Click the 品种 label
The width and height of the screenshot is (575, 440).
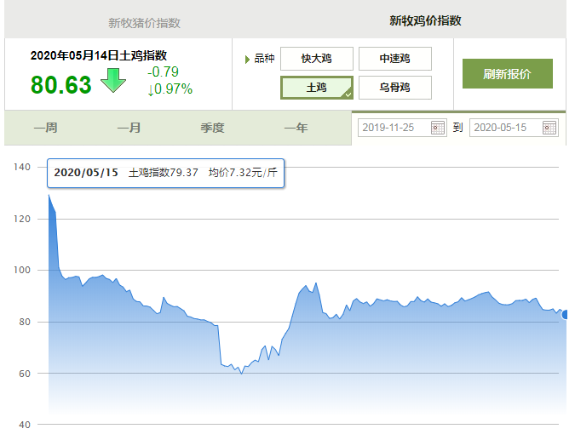264,59
